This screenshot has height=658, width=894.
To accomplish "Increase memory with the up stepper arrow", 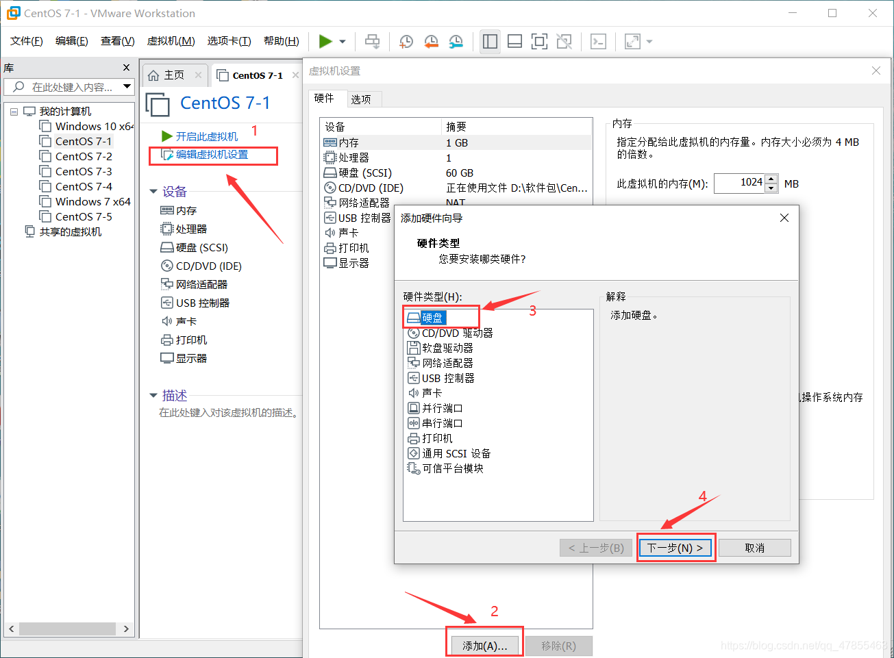I will 771,179.
